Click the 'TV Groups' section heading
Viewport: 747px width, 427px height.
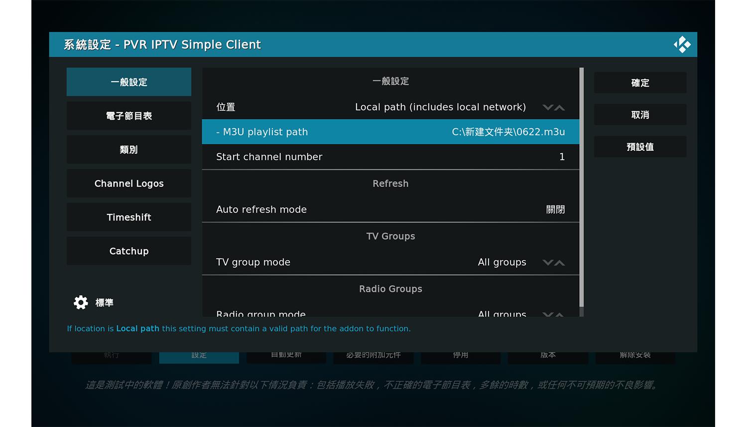[390, 236]
